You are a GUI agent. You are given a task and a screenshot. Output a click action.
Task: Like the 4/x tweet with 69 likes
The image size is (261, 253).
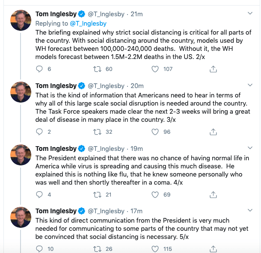(x=156, y=194)
